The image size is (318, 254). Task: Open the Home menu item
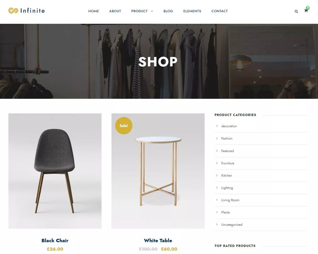tap(93, 11)
